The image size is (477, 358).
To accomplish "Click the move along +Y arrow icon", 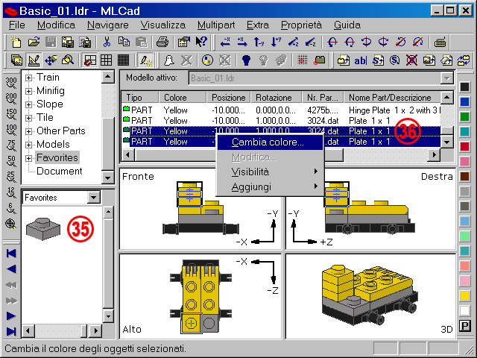I will coord(277,42).
